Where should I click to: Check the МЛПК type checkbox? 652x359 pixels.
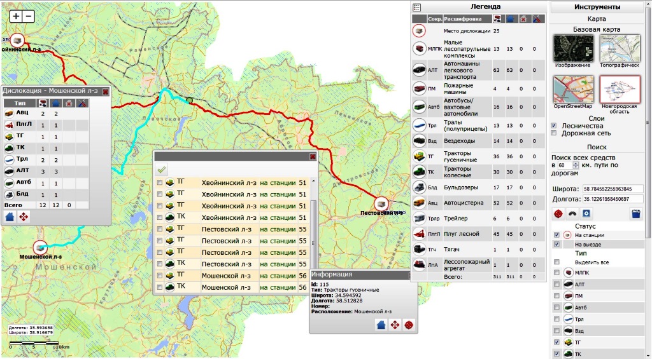(556, 273)
